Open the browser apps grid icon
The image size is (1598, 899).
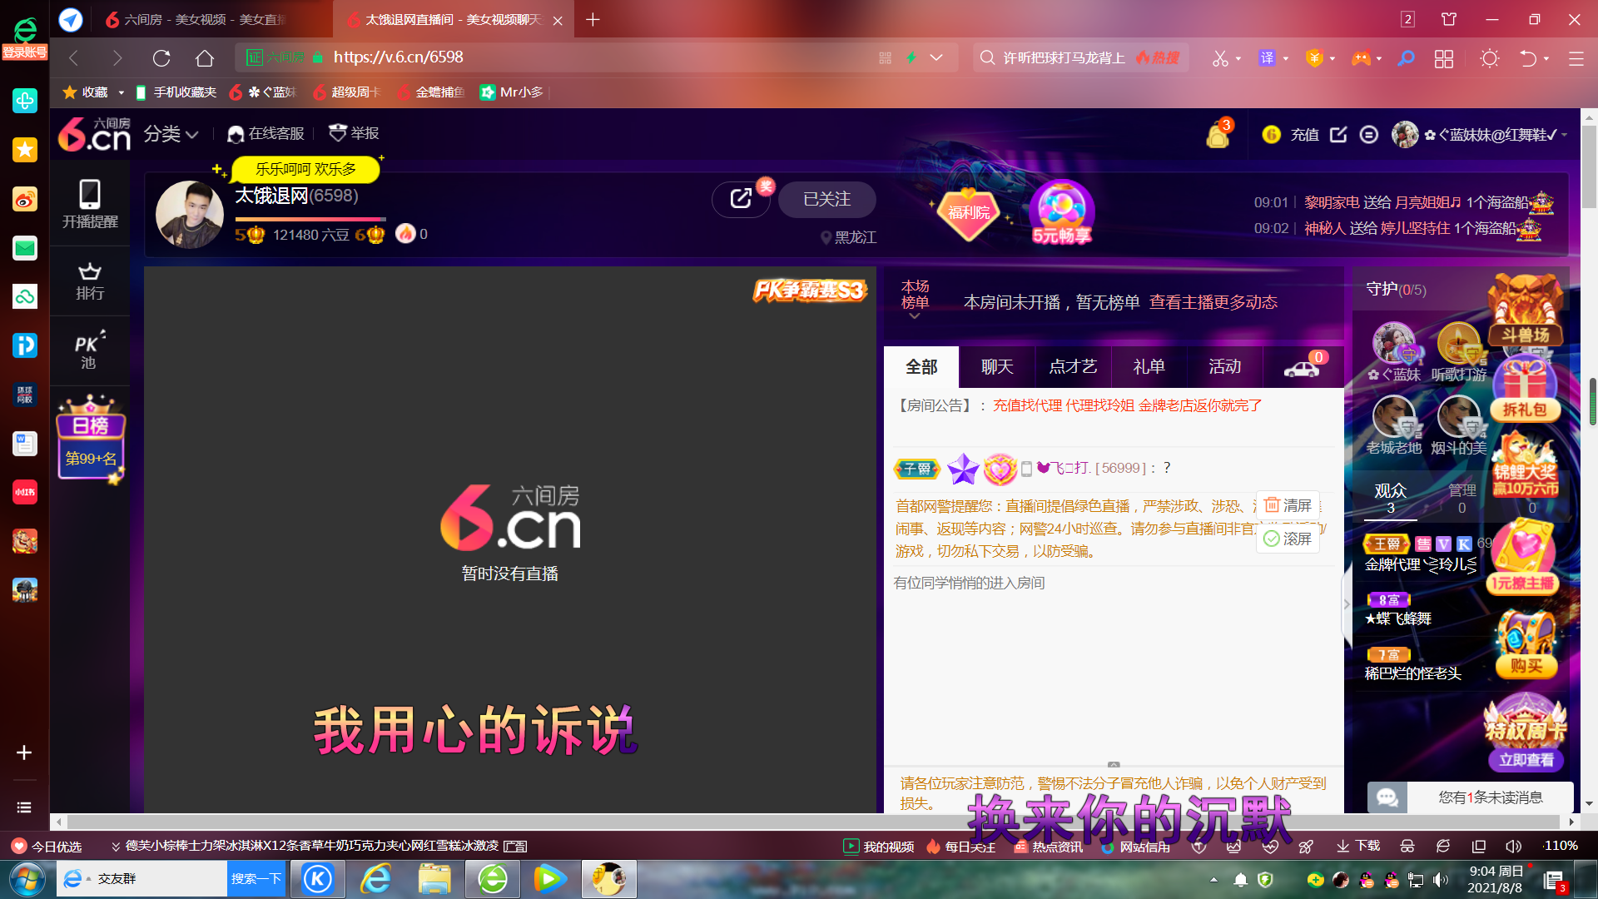pyautogui.click(x=1444, y=58)
